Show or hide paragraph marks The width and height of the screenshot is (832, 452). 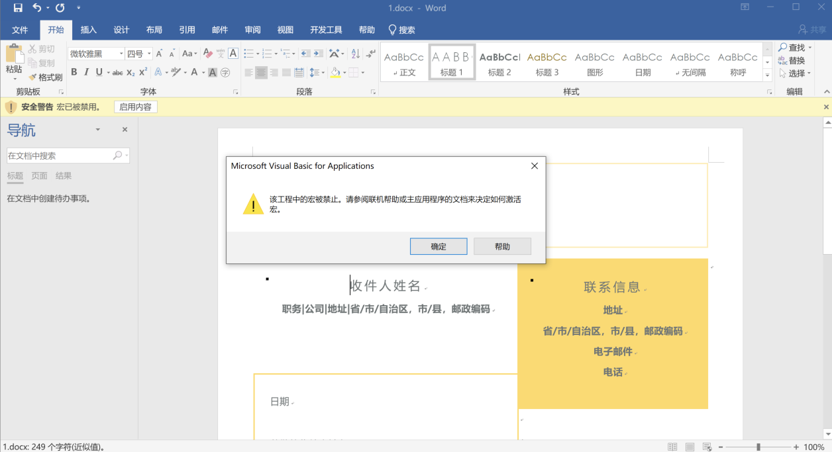pos(370,54)
